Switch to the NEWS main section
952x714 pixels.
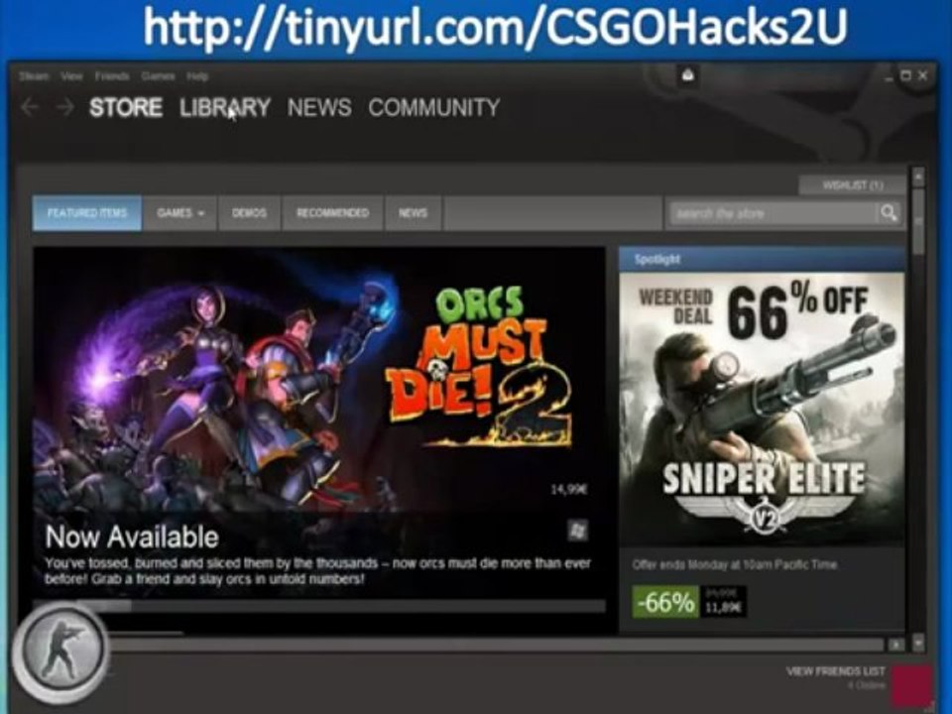click(x=319, y=107)
